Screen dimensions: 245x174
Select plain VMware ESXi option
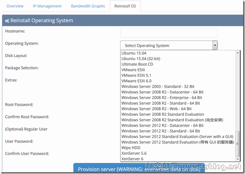coord(178,70)
